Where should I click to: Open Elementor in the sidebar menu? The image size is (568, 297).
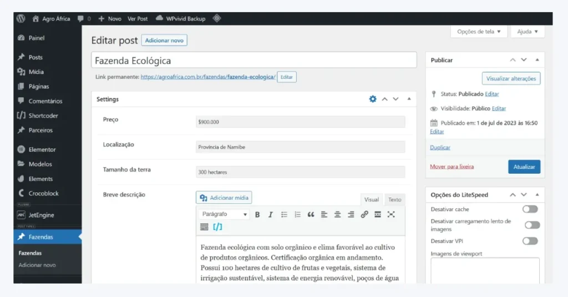coord(42,149)
